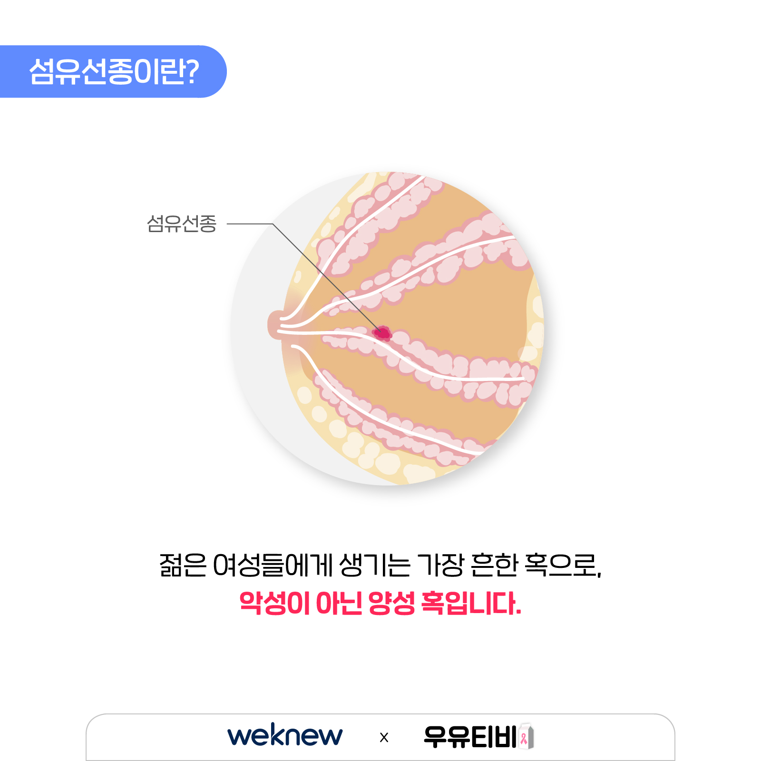Open the 우유티비 logo text
The width and height of the screenshot is (761, 761).
470,737
